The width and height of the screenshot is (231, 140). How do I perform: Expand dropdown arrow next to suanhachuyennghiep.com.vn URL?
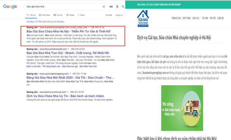(88, 27)
